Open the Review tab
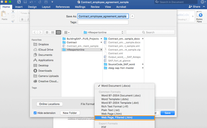The width and height of the screenshot is (207, 128). tap(95, 7)
